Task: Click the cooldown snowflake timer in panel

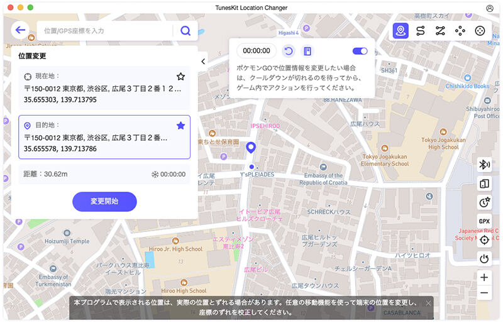Action: click(x=169, y=175)
